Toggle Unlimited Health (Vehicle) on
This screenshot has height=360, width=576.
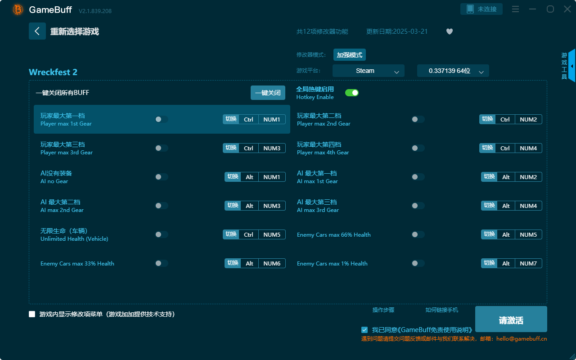click(x=162, y=234)
